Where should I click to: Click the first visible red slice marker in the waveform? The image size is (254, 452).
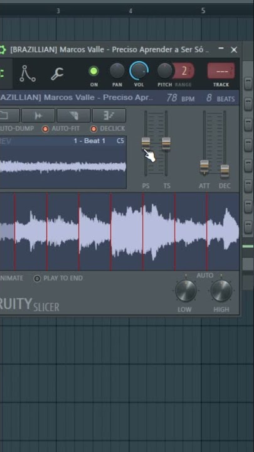[15, 232]
